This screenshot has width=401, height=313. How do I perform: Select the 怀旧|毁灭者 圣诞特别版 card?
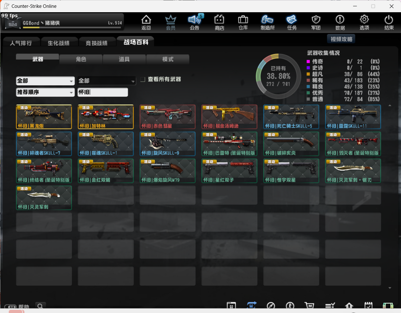(353, 144)
